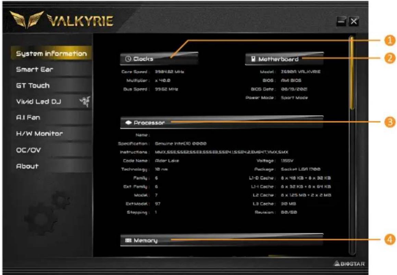The height and width of the screenshot is (275, 397).
Task: Click the clock icon in Clocks header
Action: (x=128, y=59)
